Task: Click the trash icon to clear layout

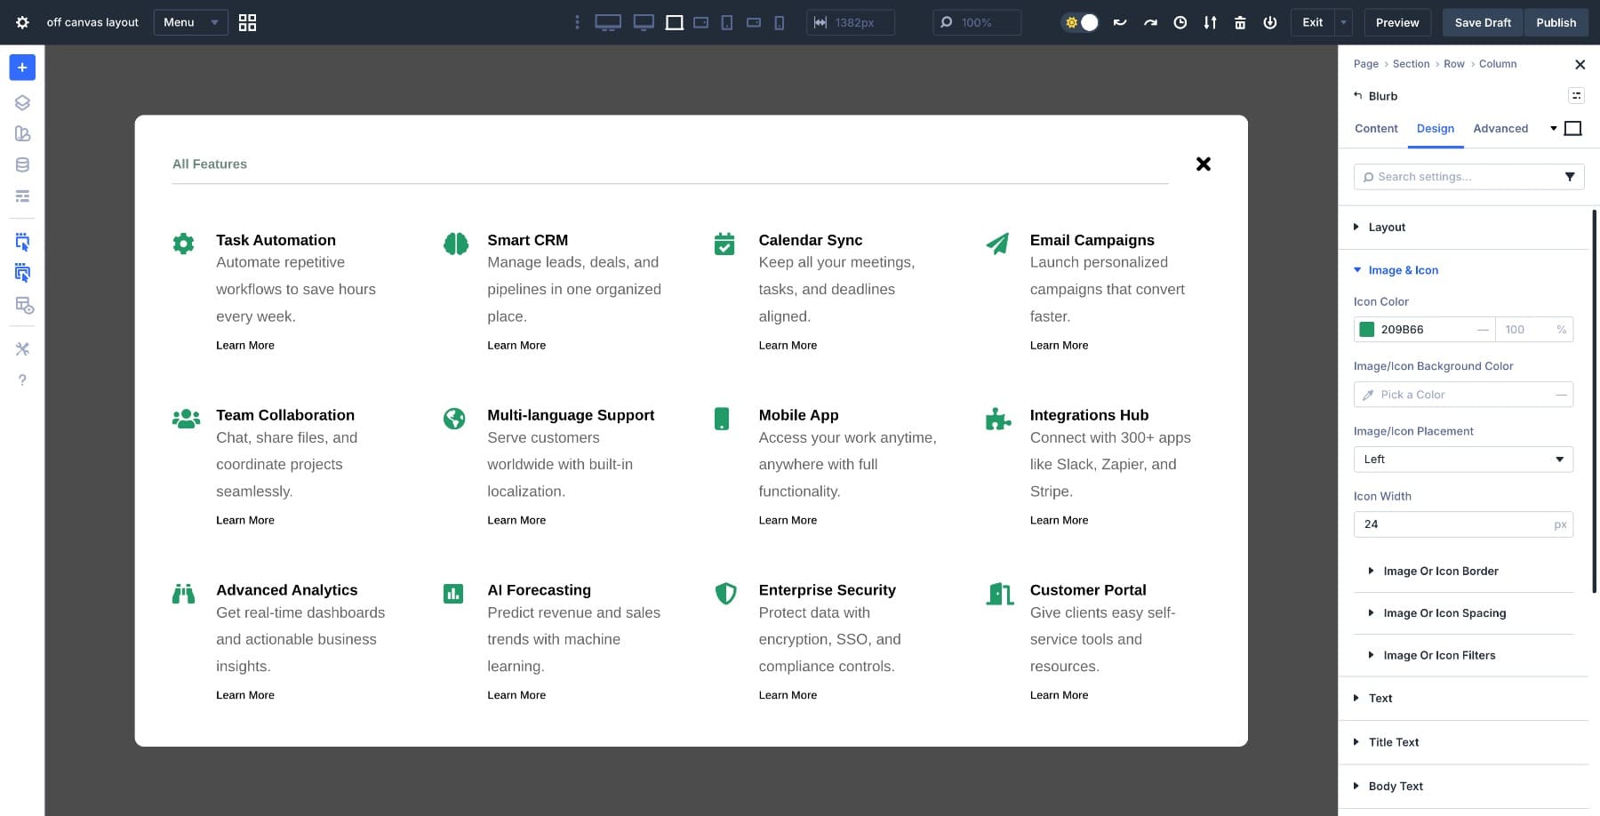Action: pos(1240,22)
